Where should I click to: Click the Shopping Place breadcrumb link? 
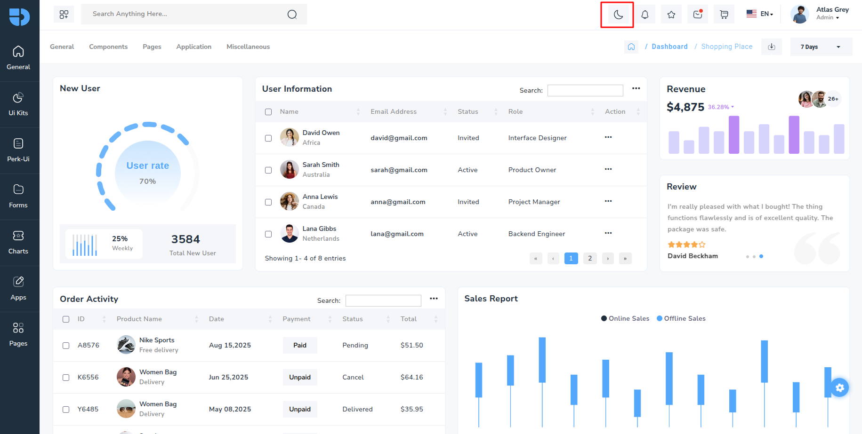pyautogui.click(x=727, y=47)
